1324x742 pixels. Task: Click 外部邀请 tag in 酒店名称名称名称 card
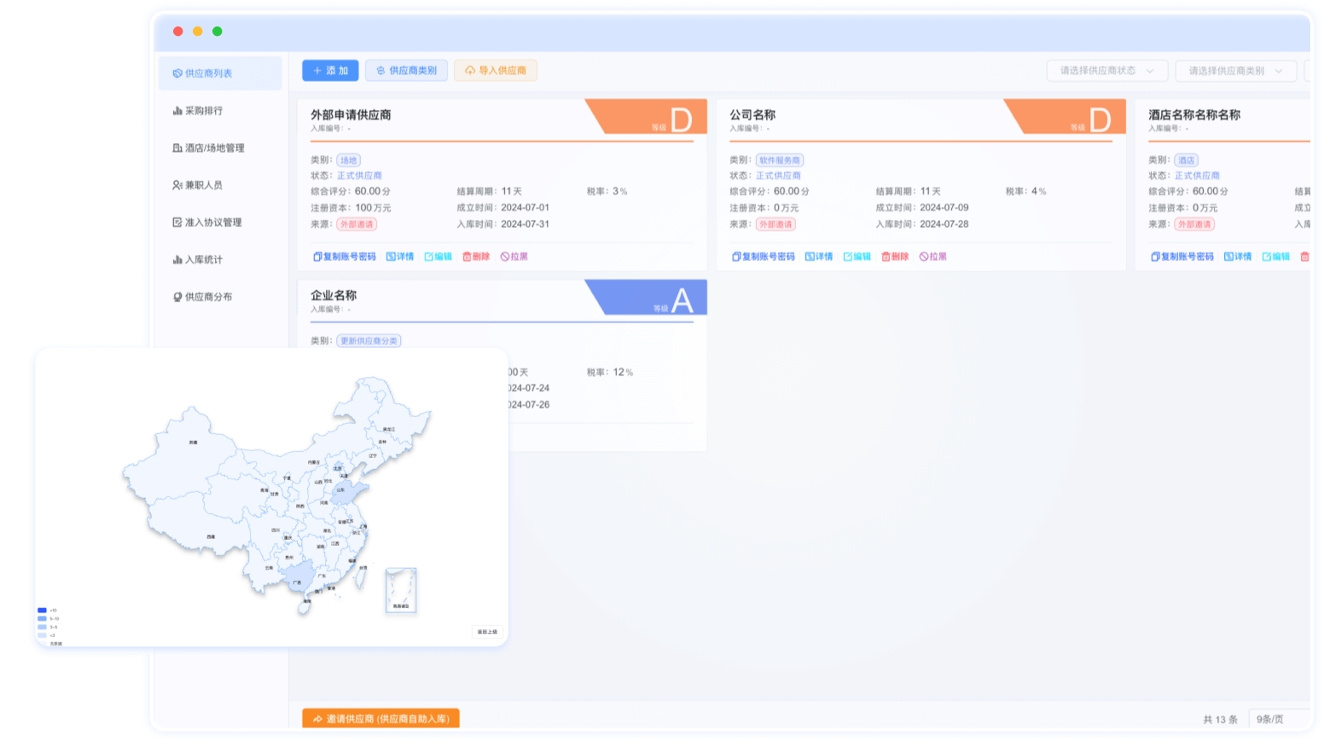[x=1194, y=224]
